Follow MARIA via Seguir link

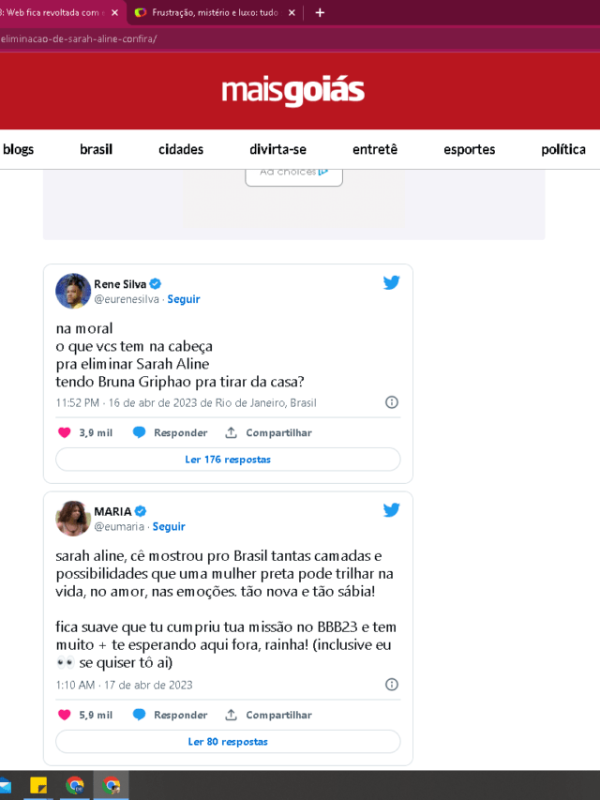pyautogui.click(x=169, y=526)
